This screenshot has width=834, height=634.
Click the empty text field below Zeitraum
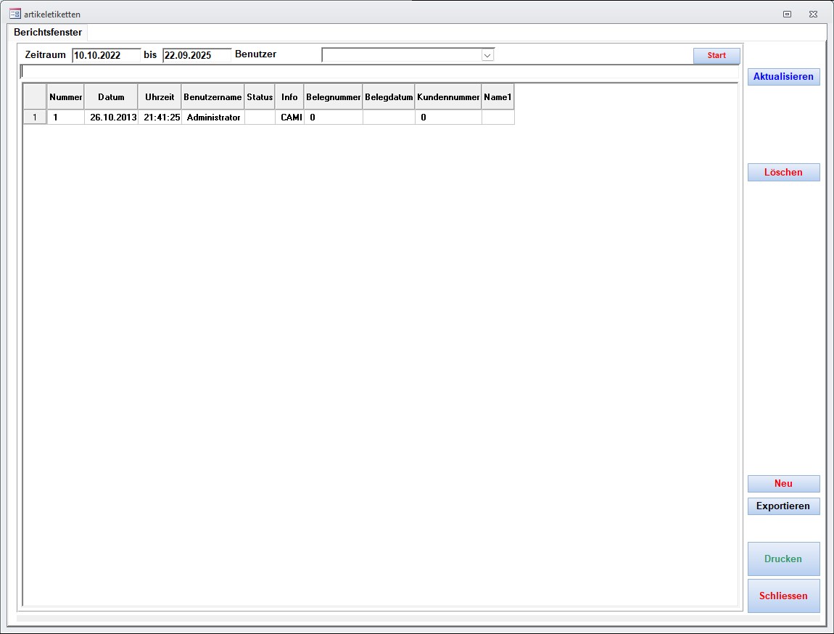379,72
